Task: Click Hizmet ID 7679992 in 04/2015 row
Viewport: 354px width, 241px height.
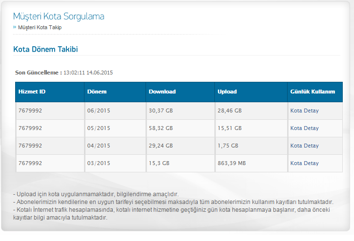Action: pos(30,146)
